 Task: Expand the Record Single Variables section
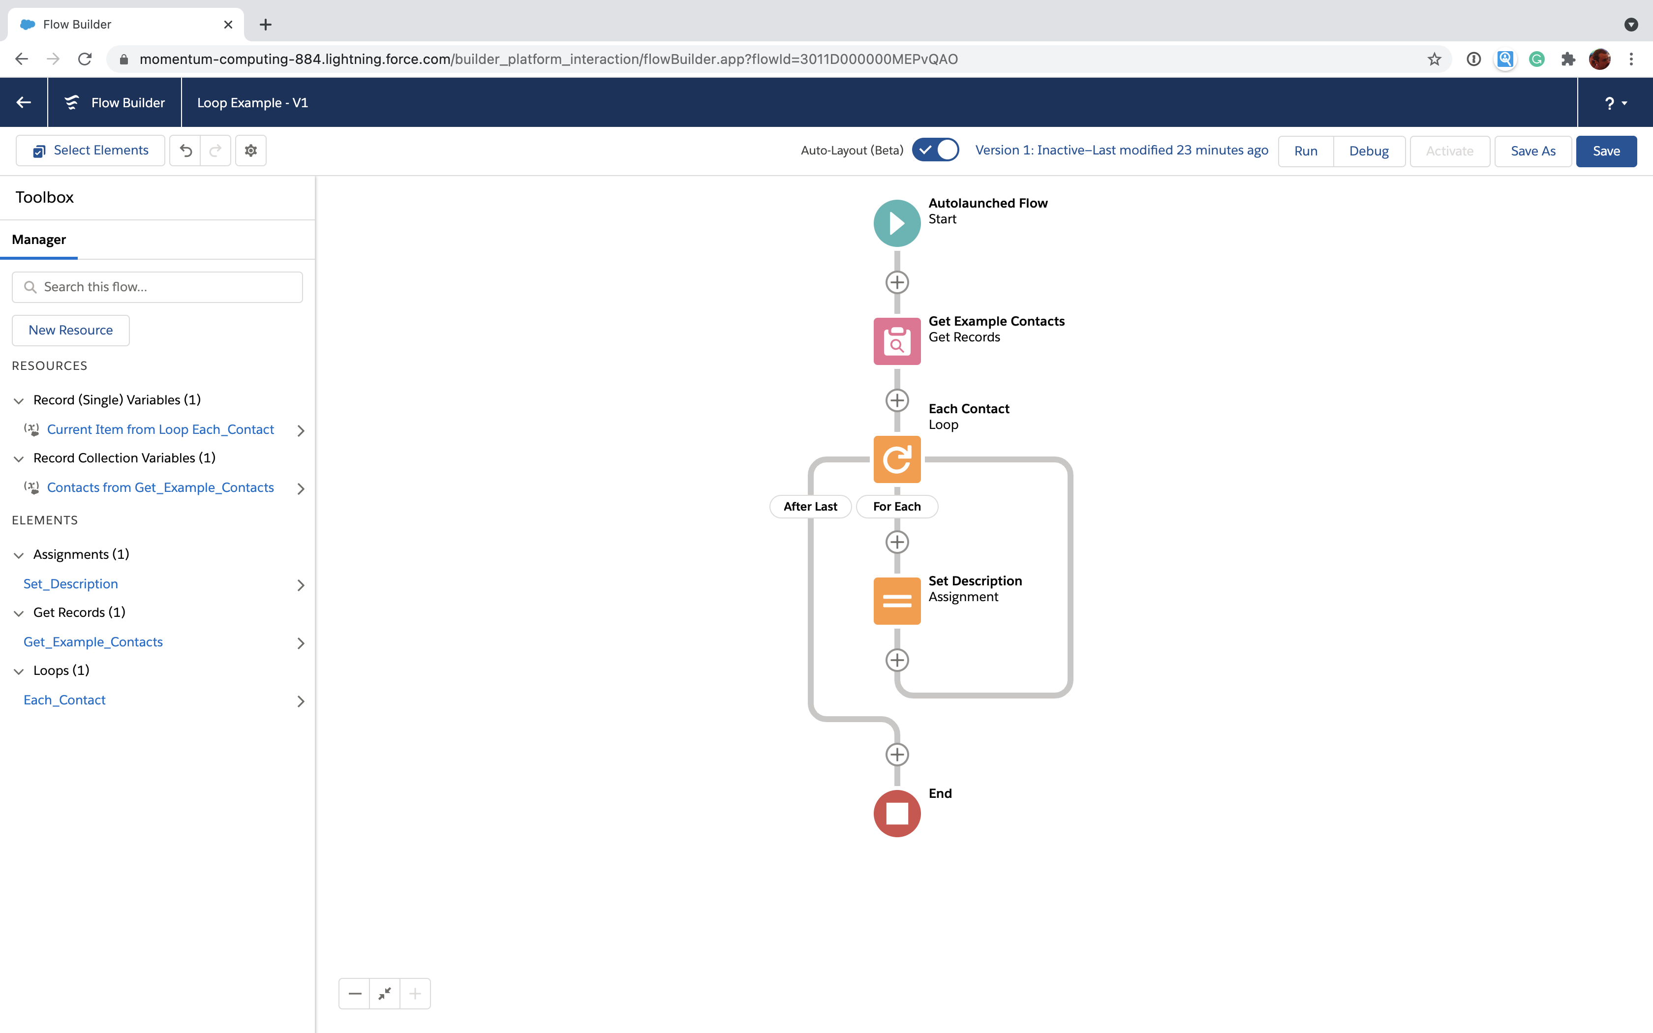click(x=18, y=398)
